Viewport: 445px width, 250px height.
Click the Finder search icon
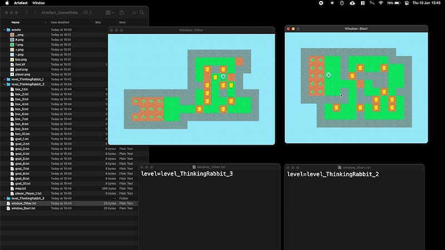[142, 12]
